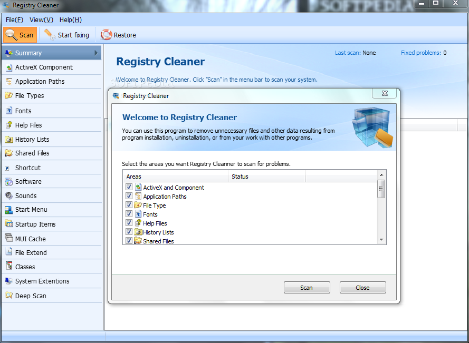
Task: Click the Scan button in the dialog
Action: 307,288
